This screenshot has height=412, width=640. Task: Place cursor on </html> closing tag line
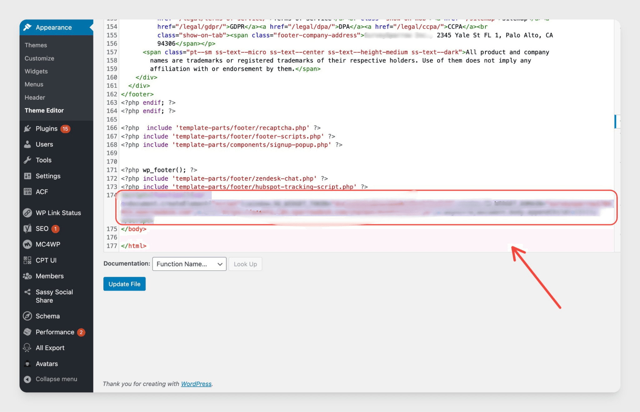134,246
